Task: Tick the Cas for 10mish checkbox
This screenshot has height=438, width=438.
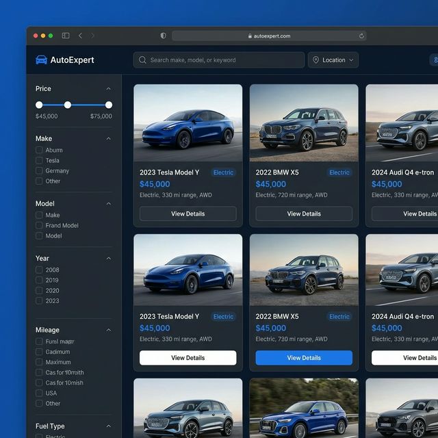Action: 39,383
